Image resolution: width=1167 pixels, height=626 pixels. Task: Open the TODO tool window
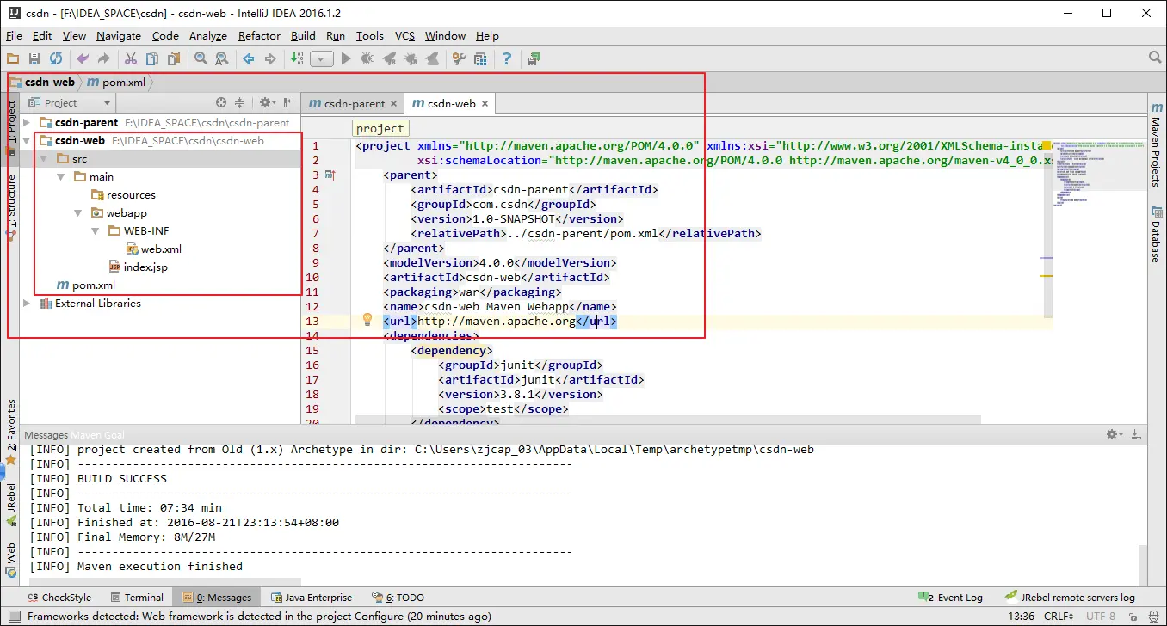click(398, 598)
